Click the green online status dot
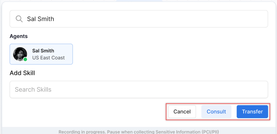 [25, 59]
